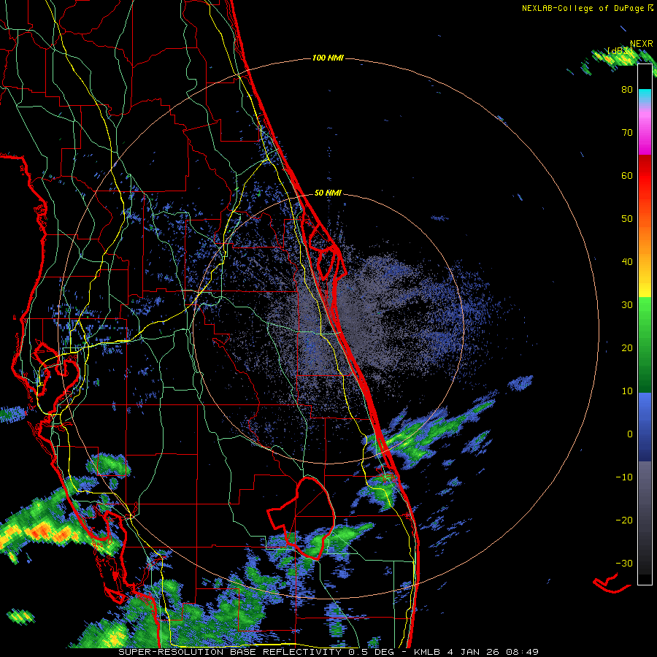
Task: Click the 80 value on the dBZ scale
Action: tap(627, 90)
